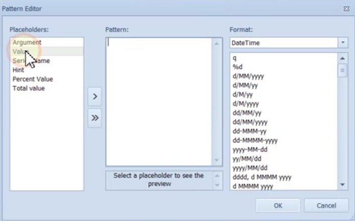Pick the dddd, d MMMM yyyy format

[262, 177]
